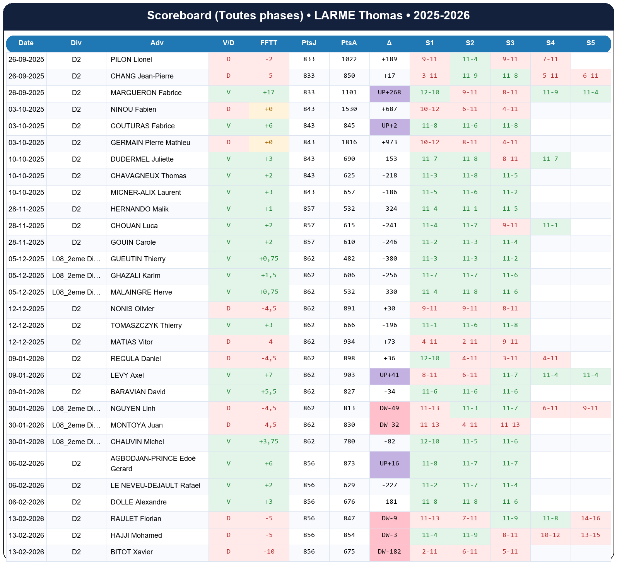Click opponent AGBODJAN-PRINCE Edoé Gerard

point(153,463)
